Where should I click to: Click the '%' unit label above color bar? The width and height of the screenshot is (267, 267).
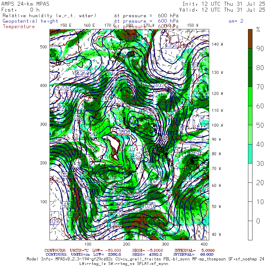[x=258, y=30]
